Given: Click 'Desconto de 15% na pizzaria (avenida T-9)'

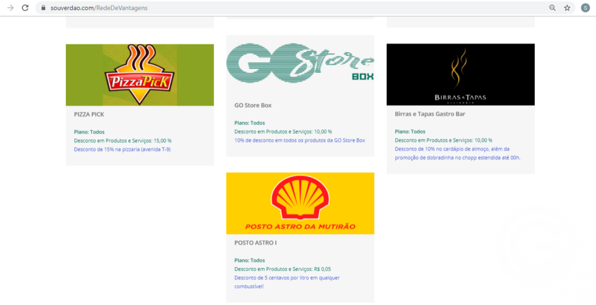Looking at the screenshot, I should click(122, 150).
